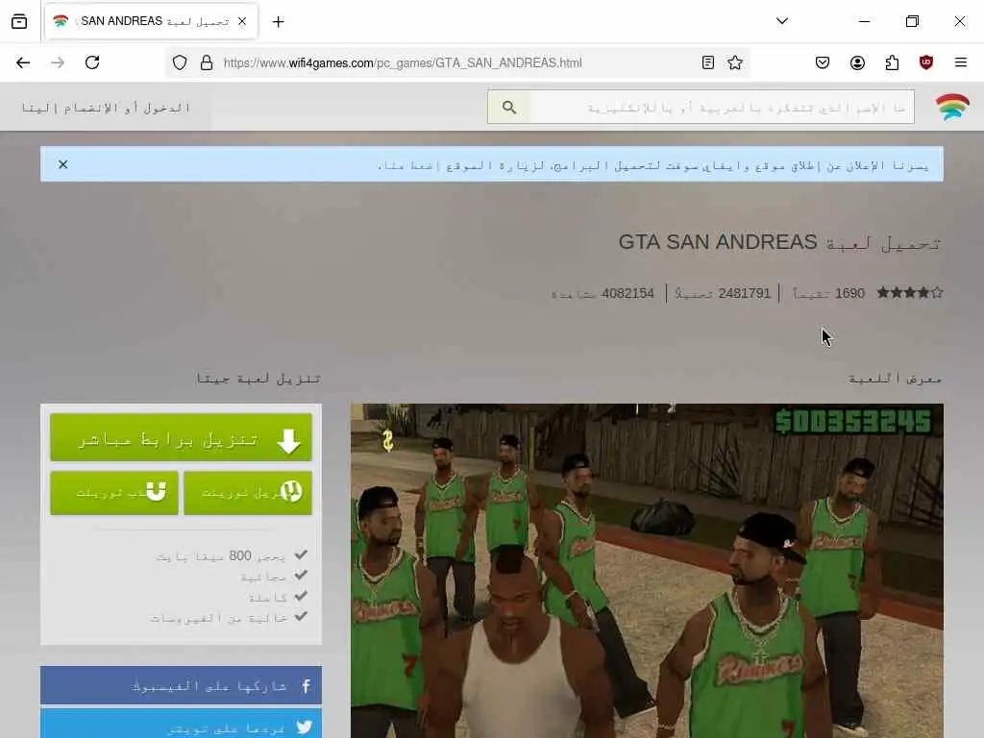Reload the current page

pyautogui.click(x=92, y=62)
